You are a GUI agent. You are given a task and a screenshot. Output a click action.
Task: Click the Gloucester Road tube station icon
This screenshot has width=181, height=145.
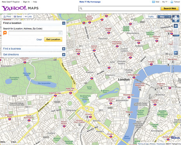(x=10, y=119)
